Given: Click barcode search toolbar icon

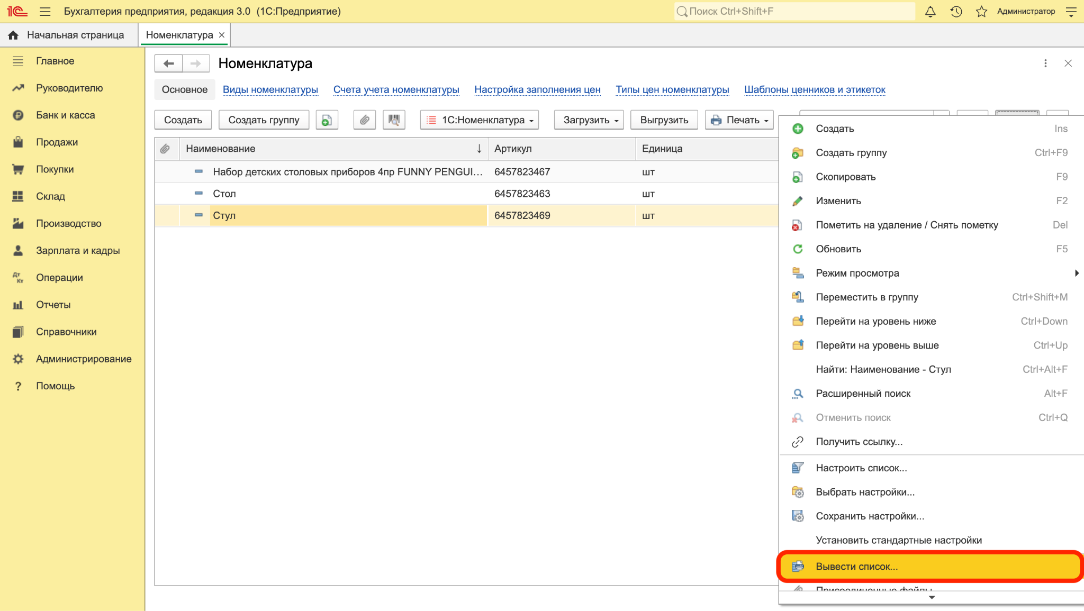Looking at the screenshot, I should [394, 120].
